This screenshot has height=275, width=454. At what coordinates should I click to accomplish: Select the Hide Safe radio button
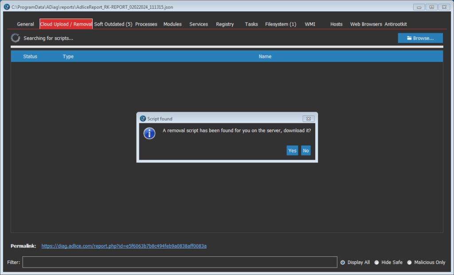(x=376, y=262)
